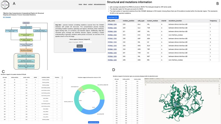Click the Show me a Demo! button

[80, 50]
